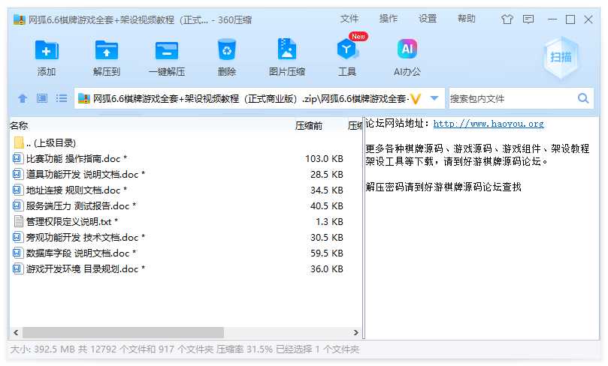This screenshot has width=608, height=366.
Task: Click the 1.3 KB size value
Action: 329,222
